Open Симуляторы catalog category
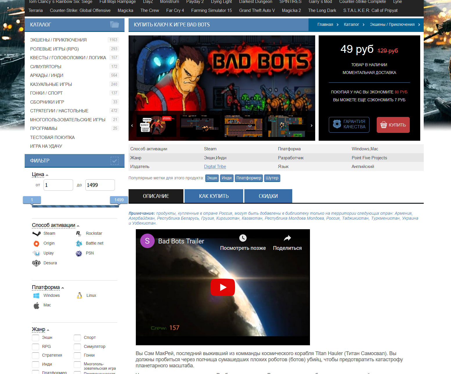The image size is (451, 374). pos(46,67)
